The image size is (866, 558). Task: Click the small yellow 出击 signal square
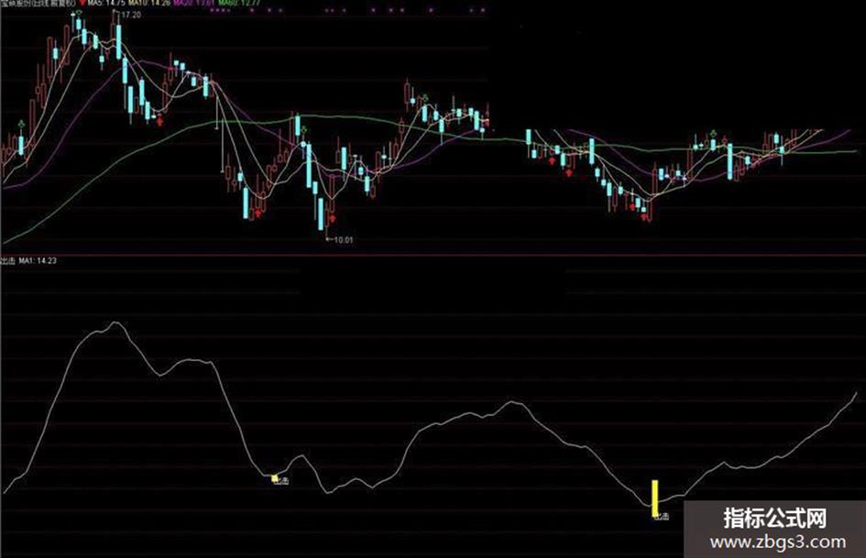click(x=275, y=478)
